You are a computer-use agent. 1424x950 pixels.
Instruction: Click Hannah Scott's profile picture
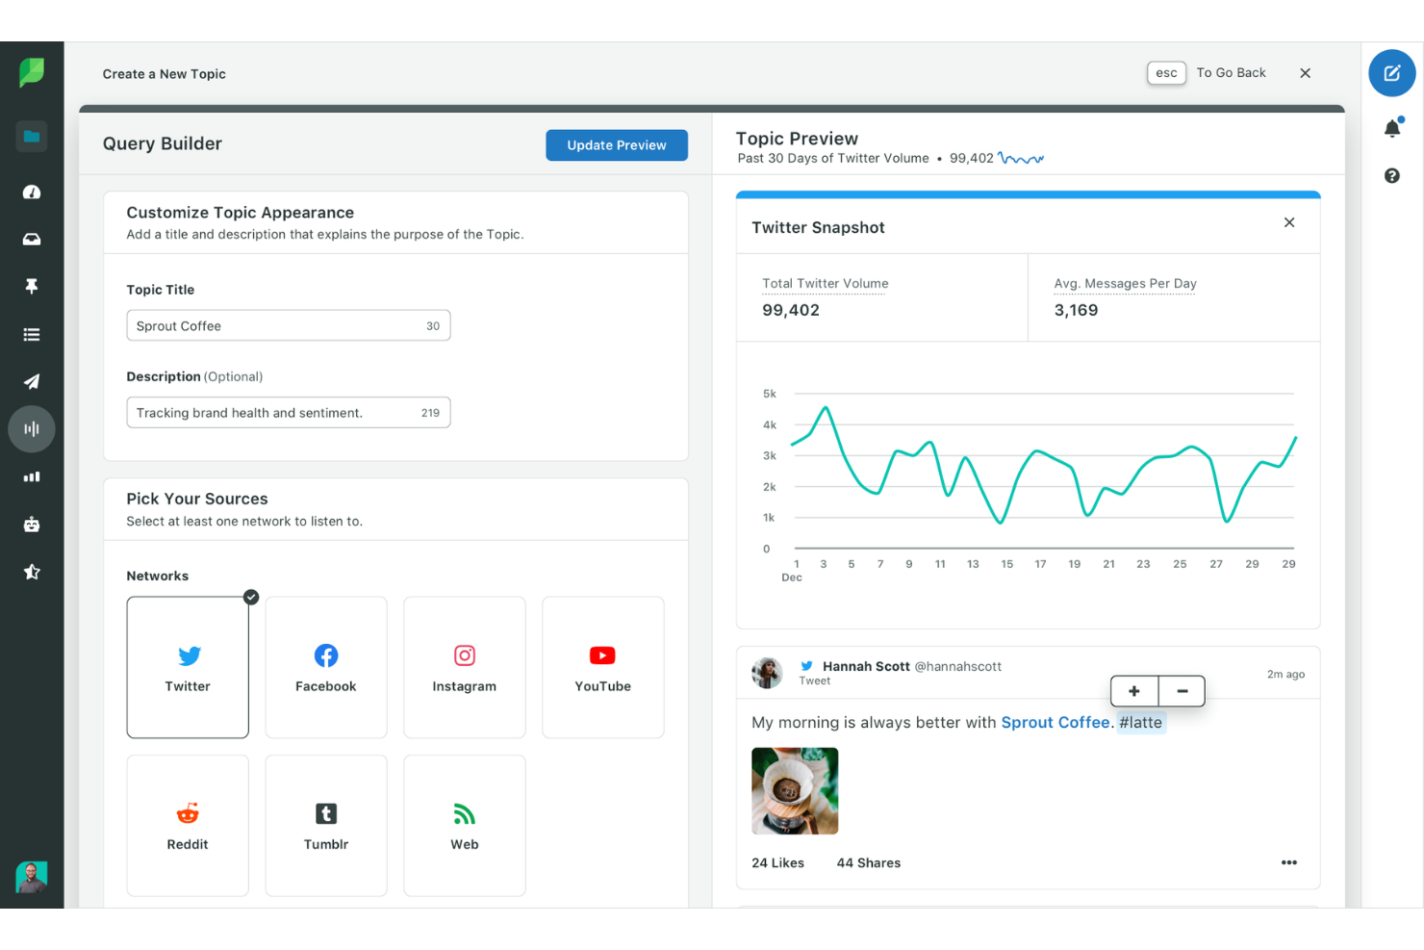767,673
